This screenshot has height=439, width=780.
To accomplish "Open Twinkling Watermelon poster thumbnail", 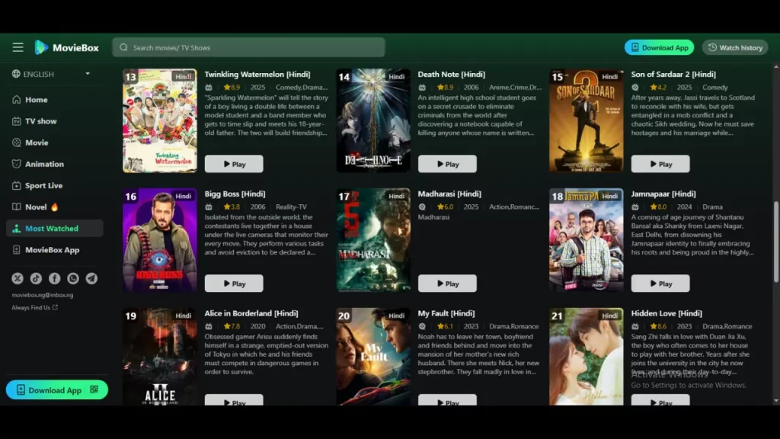I will pos(160,120).
